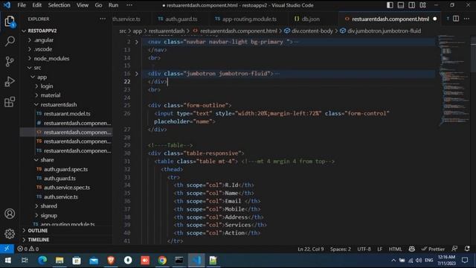The height and width of the screenshot is (268, 476).
Task: Switch to the auth.guard.ts tab
Action: tap(178, 19)
